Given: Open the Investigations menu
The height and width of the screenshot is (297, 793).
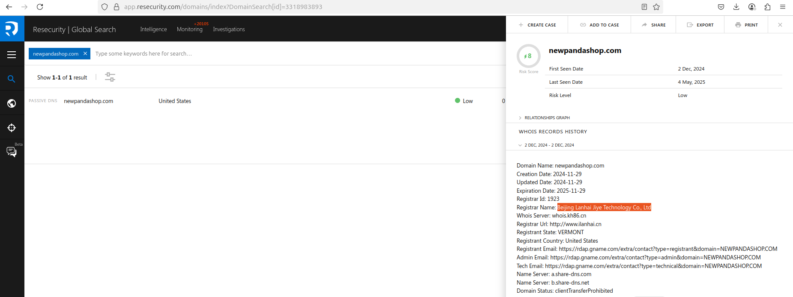Looking at the screenshot, I should [x=229, y=29].
